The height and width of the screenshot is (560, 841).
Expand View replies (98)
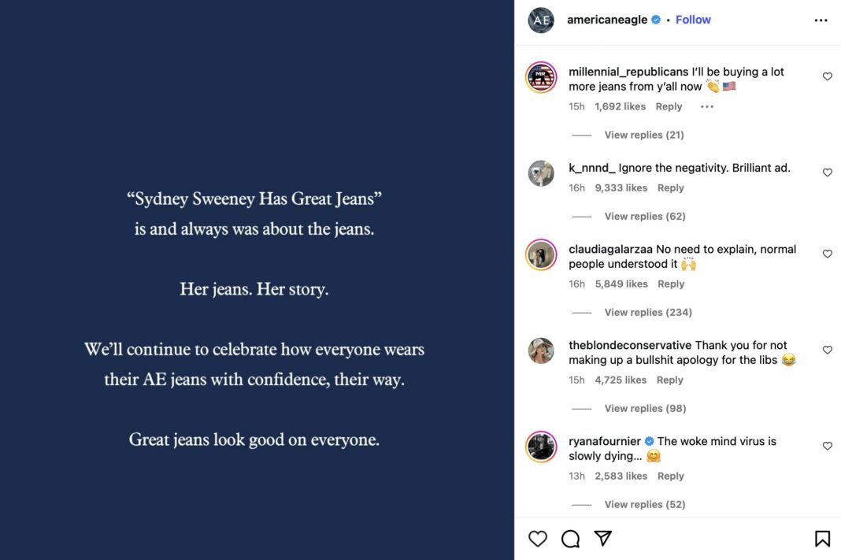click(645, 408)
